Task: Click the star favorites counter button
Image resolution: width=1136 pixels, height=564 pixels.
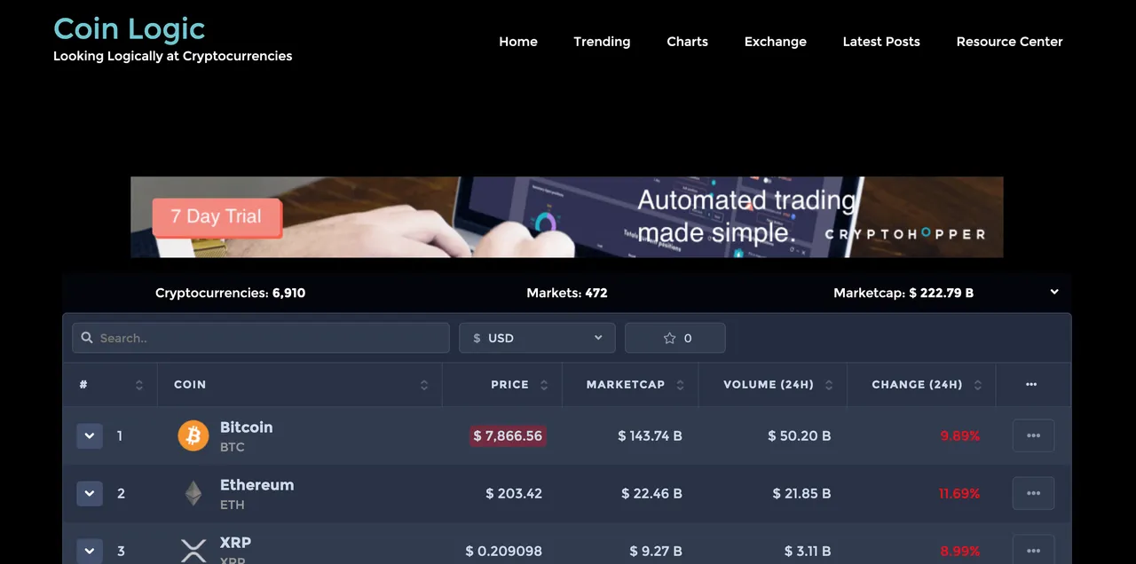Action: (675, 338)
